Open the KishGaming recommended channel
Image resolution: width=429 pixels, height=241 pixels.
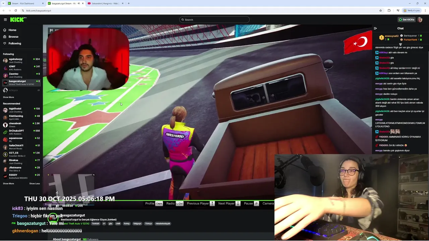tap(21, 117)
